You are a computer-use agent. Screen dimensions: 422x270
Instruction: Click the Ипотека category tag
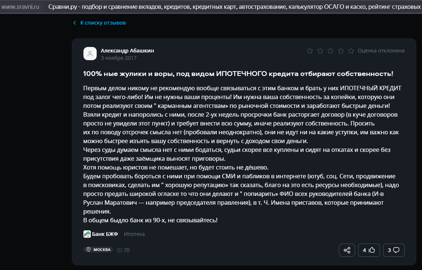(134, 234)
